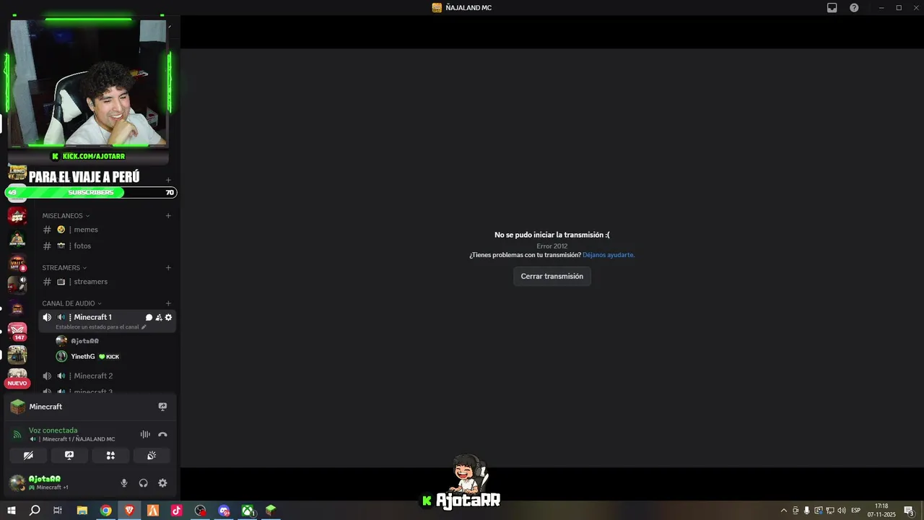Open the streamers text channel
The image size is (924, 520).
(107, 282)
